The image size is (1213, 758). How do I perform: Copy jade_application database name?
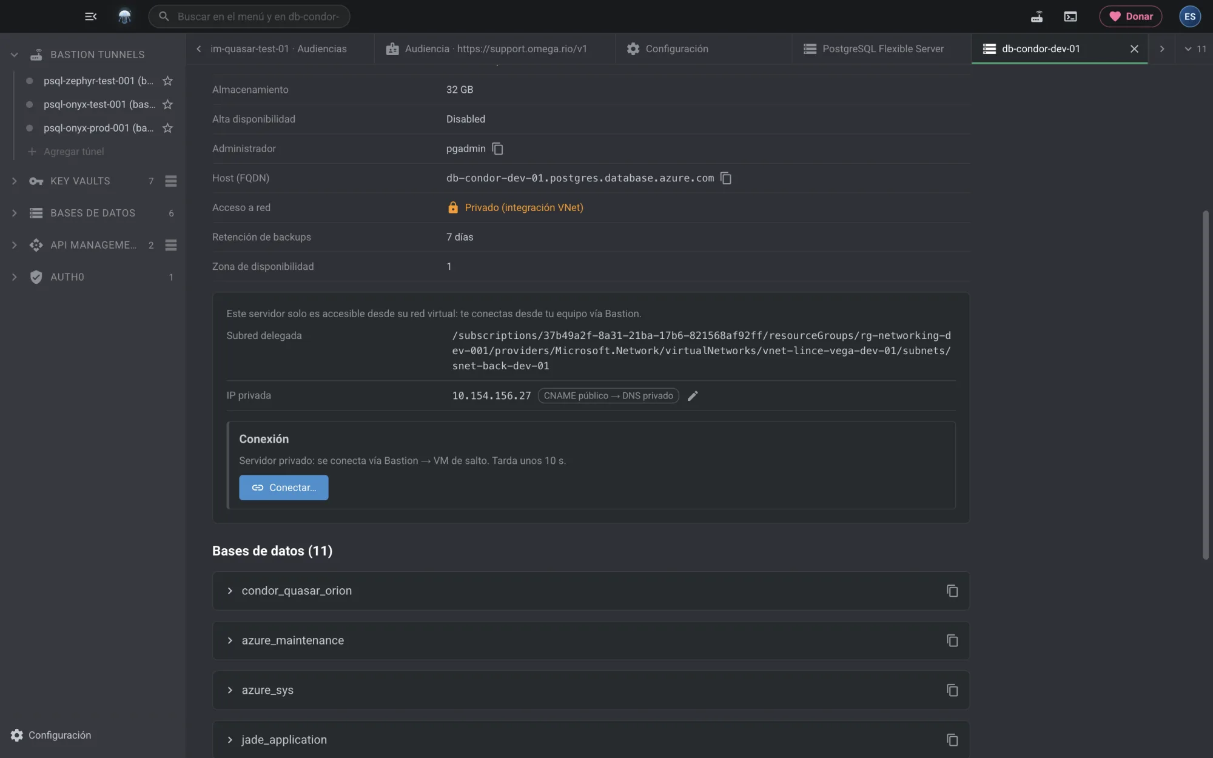(952, 740)
